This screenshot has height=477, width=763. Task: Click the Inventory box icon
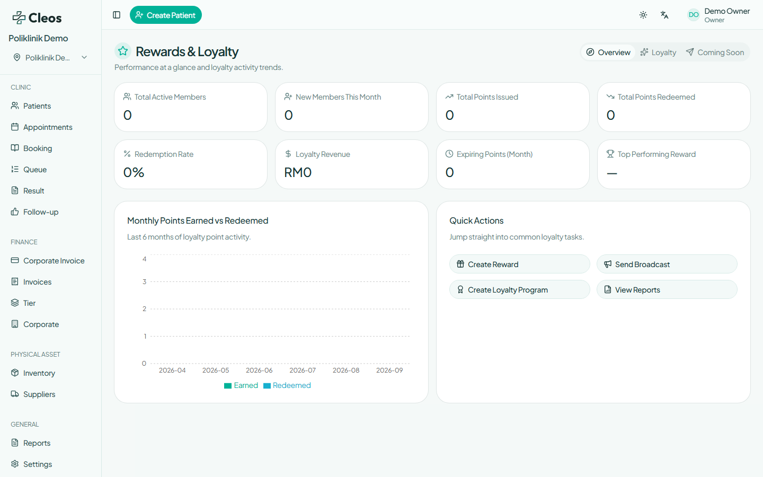[15, 373]
